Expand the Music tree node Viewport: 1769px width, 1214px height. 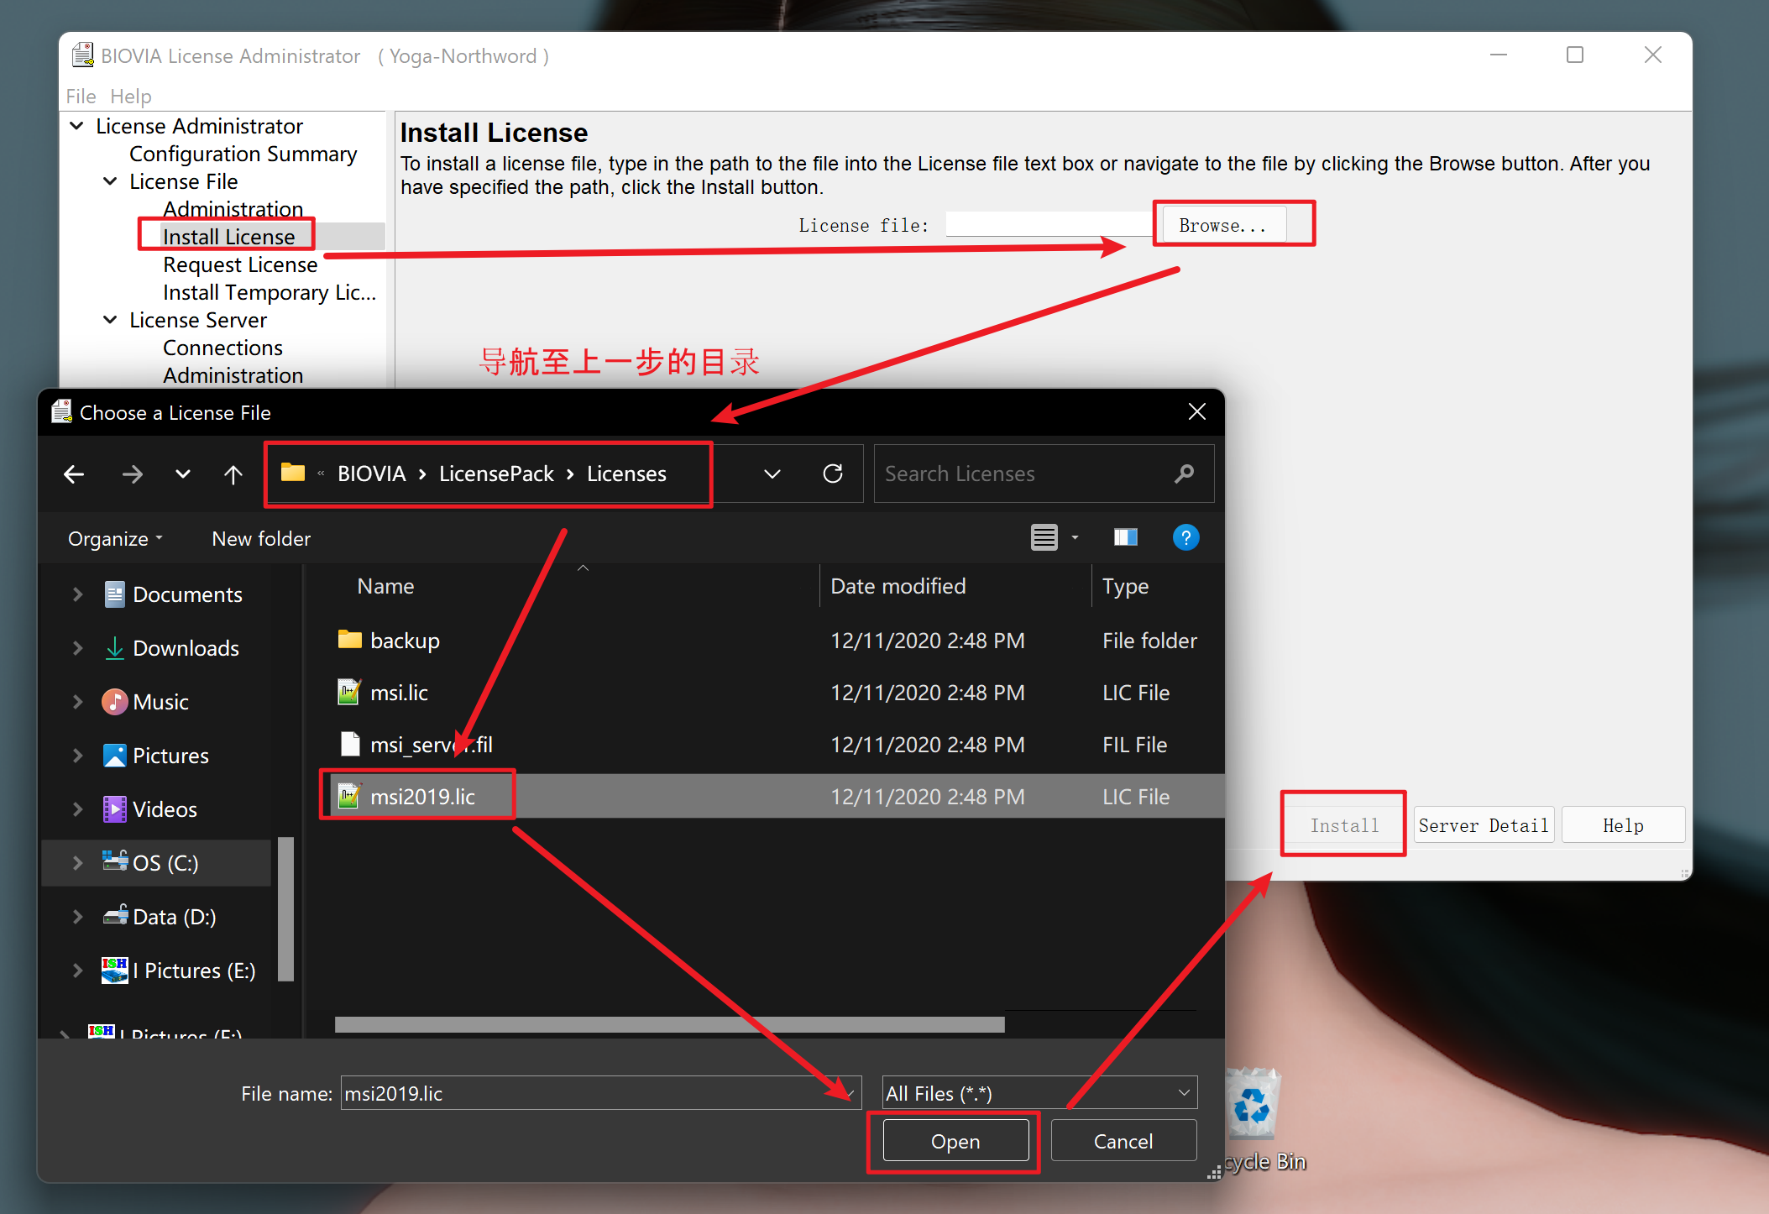(77, 702)
